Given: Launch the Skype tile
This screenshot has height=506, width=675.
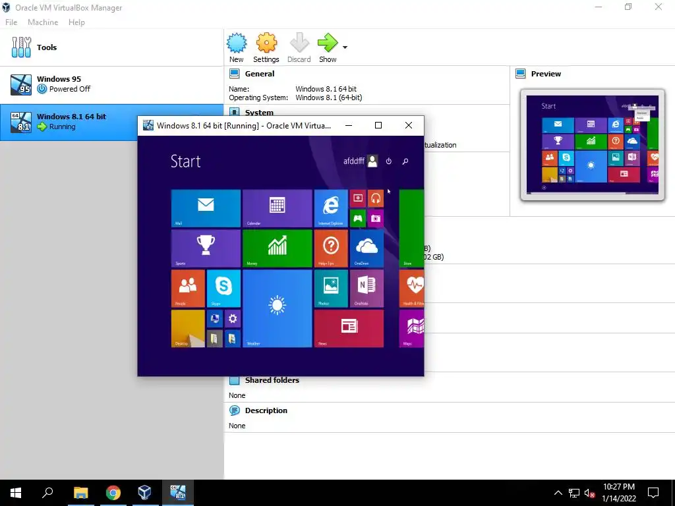Looking at the screenshot, I should (223, 289).
